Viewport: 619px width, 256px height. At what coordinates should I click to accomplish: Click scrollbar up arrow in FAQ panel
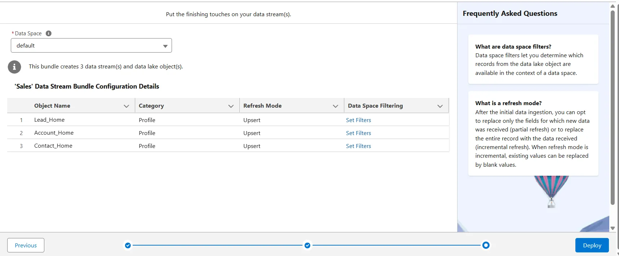coord(613,6)
